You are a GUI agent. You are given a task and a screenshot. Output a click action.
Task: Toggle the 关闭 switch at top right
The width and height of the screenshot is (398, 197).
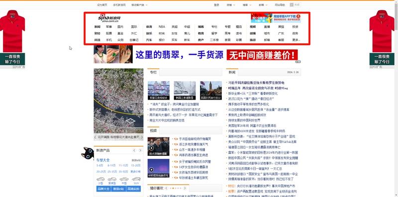coord(295,4)
